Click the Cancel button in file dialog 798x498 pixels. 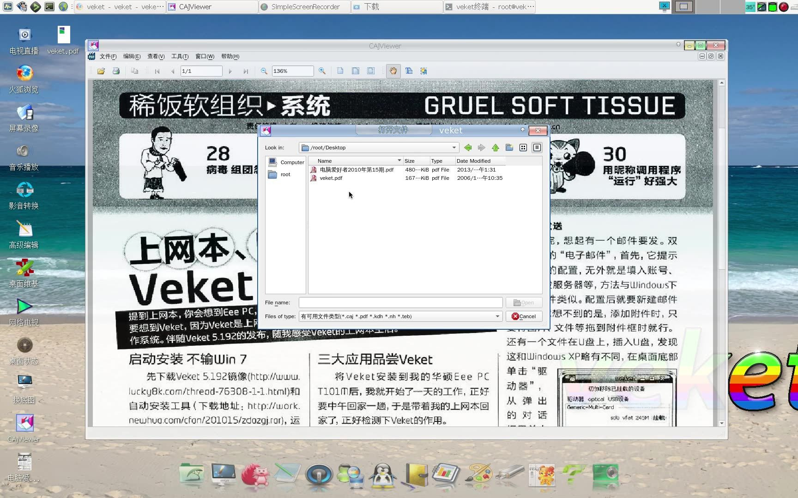[x=524, y=316]
